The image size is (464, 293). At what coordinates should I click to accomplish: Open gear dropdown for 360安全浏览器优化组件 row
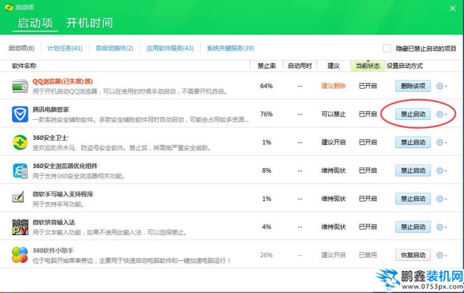(441, 171)
